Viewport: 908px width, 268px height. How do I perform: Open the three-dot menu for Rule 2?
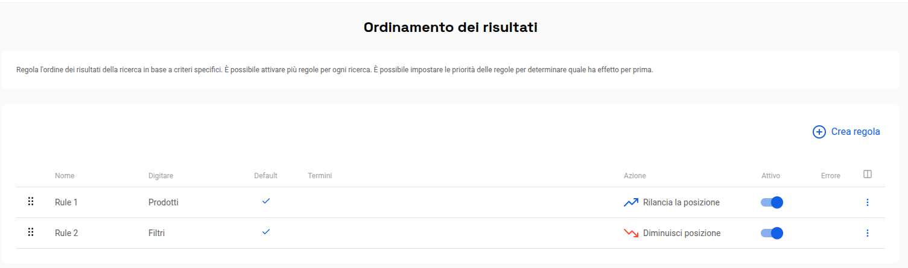[868, 233]
